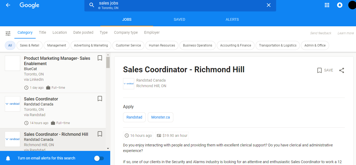
Task: Click the 1 day ago posting time
Action: [34, 88]
